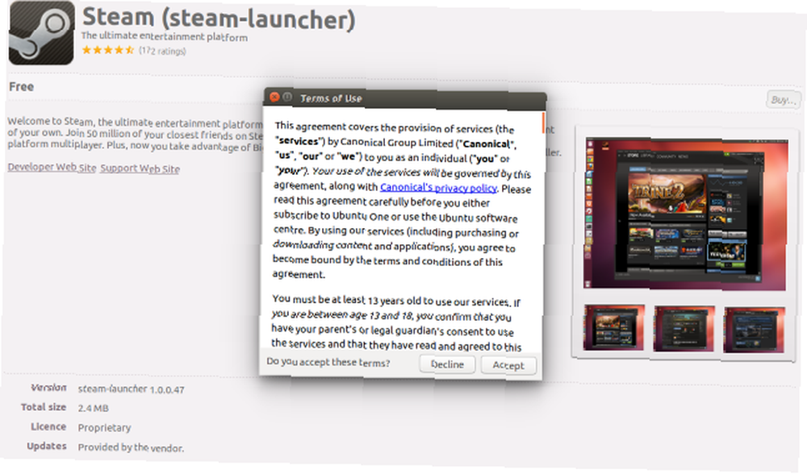Visit the Developer Web Site link
Viewport: 807px width, 474px height.
pos(52,167)
